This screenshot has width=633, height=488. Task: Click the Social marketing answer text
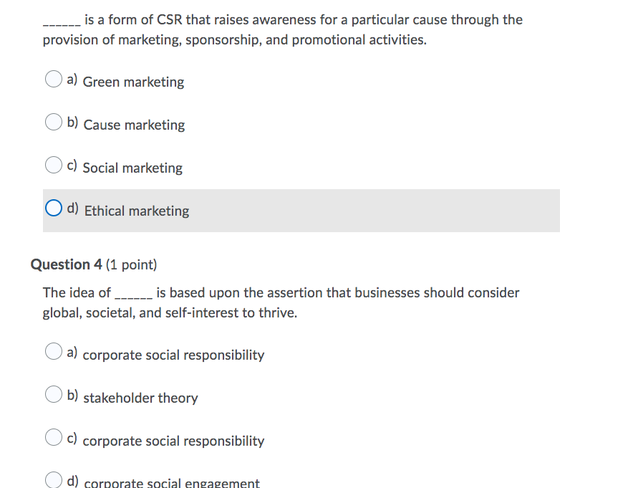click(132, 168)
